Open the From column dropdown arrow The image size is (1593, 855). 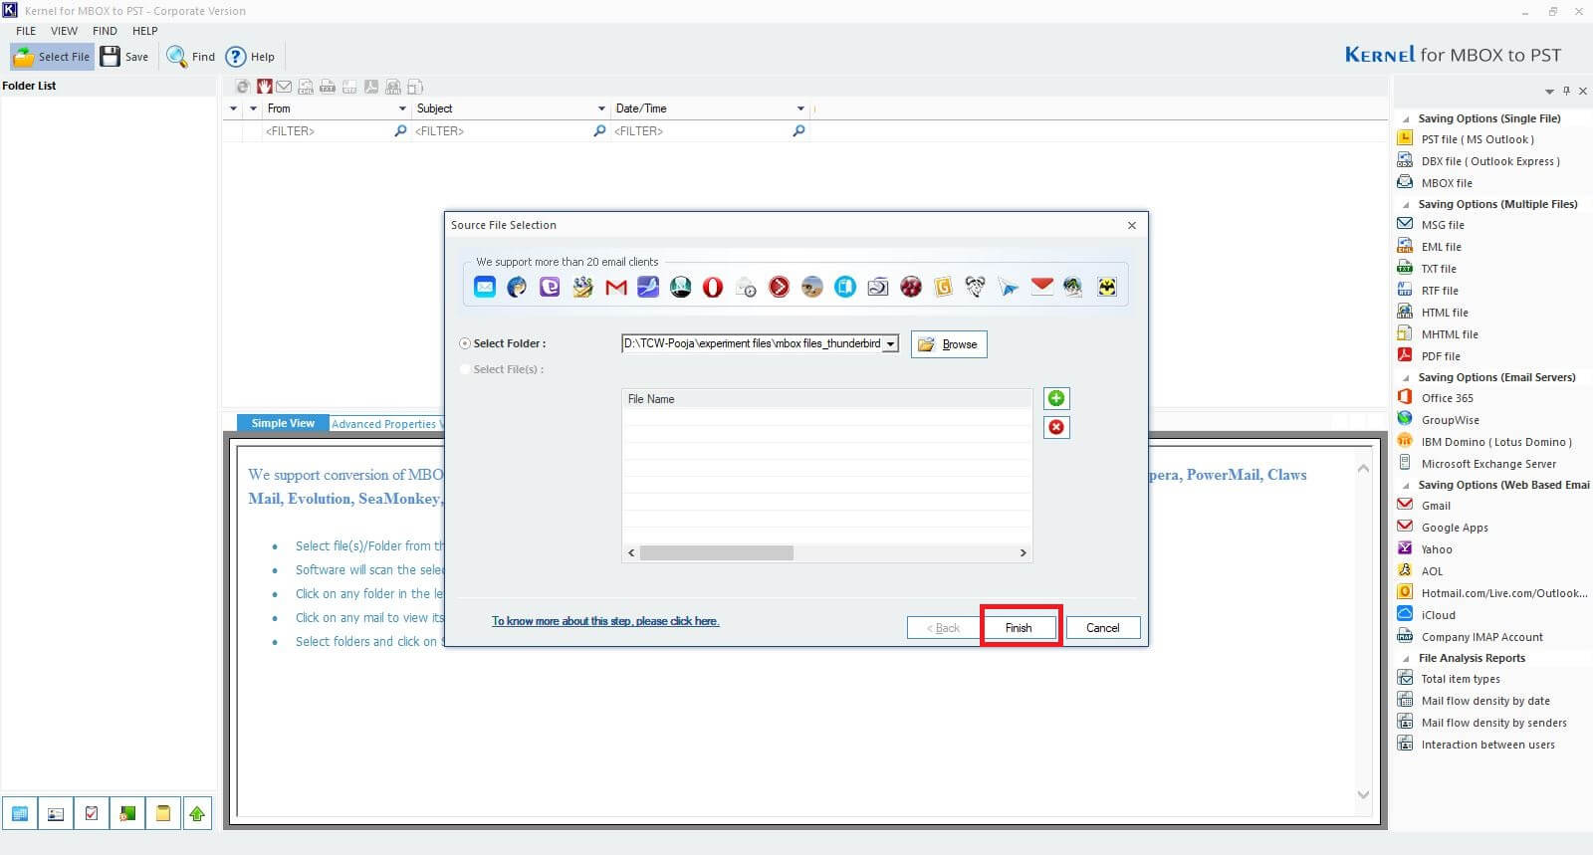click(x=402, y=108)
